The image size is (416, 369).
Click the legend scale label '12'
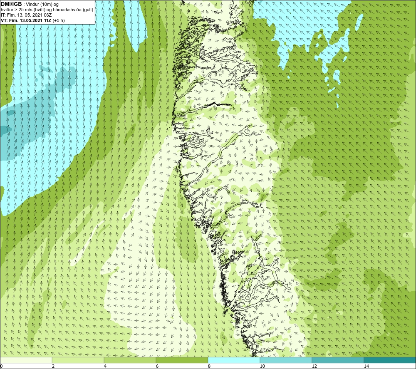point(314,367)
